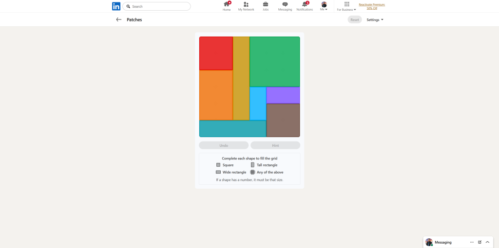
Task: Open the Messaging overlay more options dots
Action: click(x=472, y=242)
